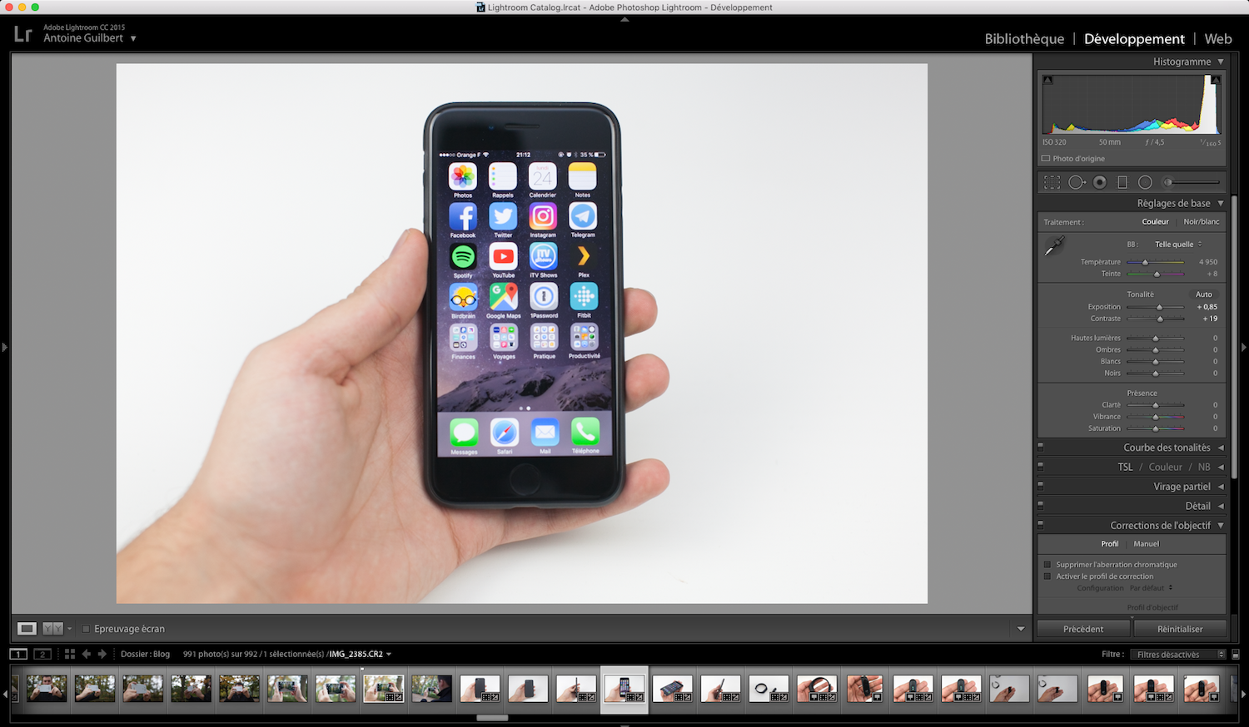This screenshot has height=727, width=1249.
Task: Toggle highlight clipping indicator in histogram
Action: pos(1216,80)
